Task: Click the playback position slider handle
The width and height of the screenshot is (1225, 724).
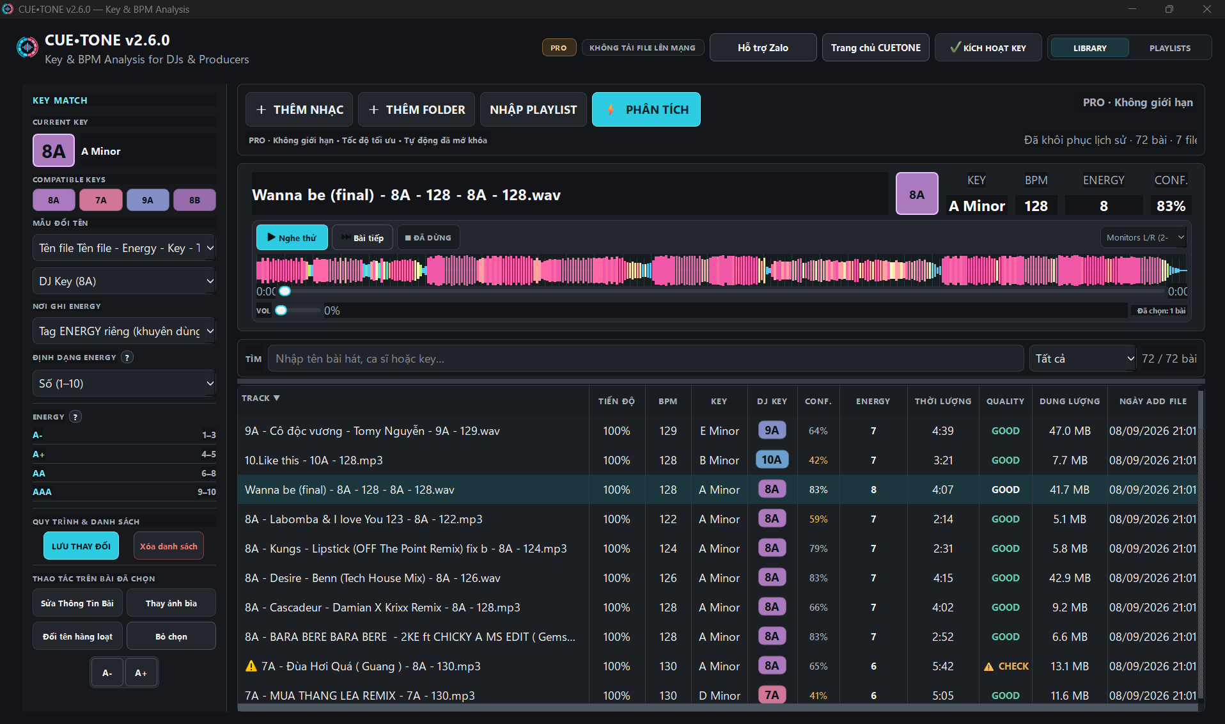Action: (285, 292)
